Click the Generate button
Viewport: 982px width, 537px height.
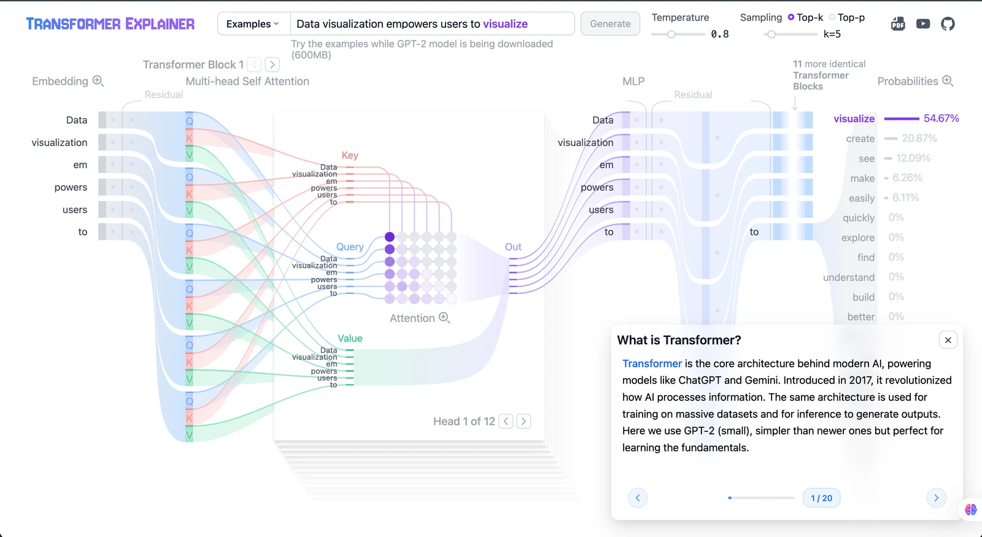pos(610,24)
